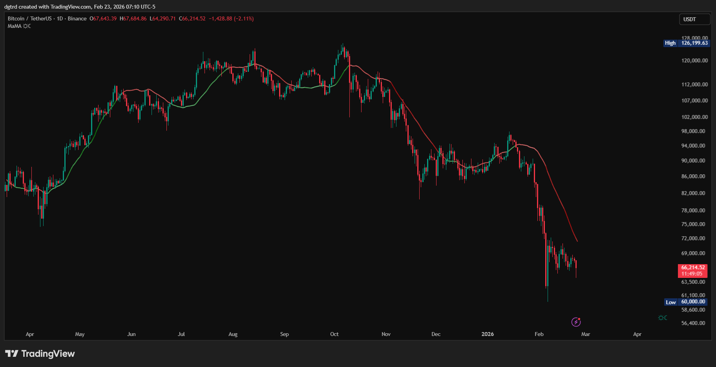Click the Jun label on time axis
716x367 pixels.
[x=132, y=334]
